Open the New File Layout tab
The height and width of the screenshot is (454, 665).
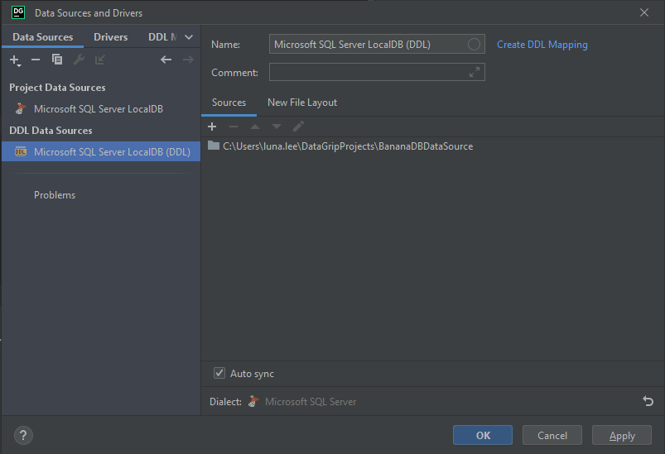(x=302, y=103)
